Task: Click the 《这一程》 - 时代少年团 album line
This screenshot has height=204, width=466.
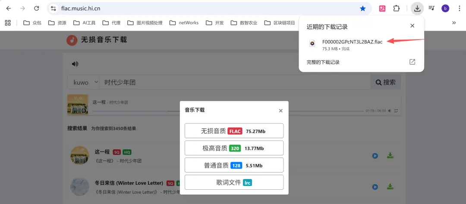Action: click(118, 161)
